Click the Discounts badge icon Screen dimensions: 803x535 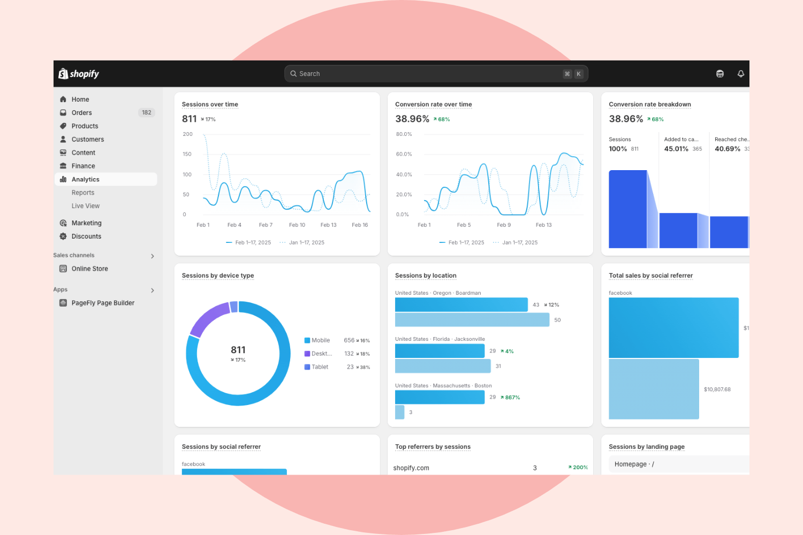(63, 236)
